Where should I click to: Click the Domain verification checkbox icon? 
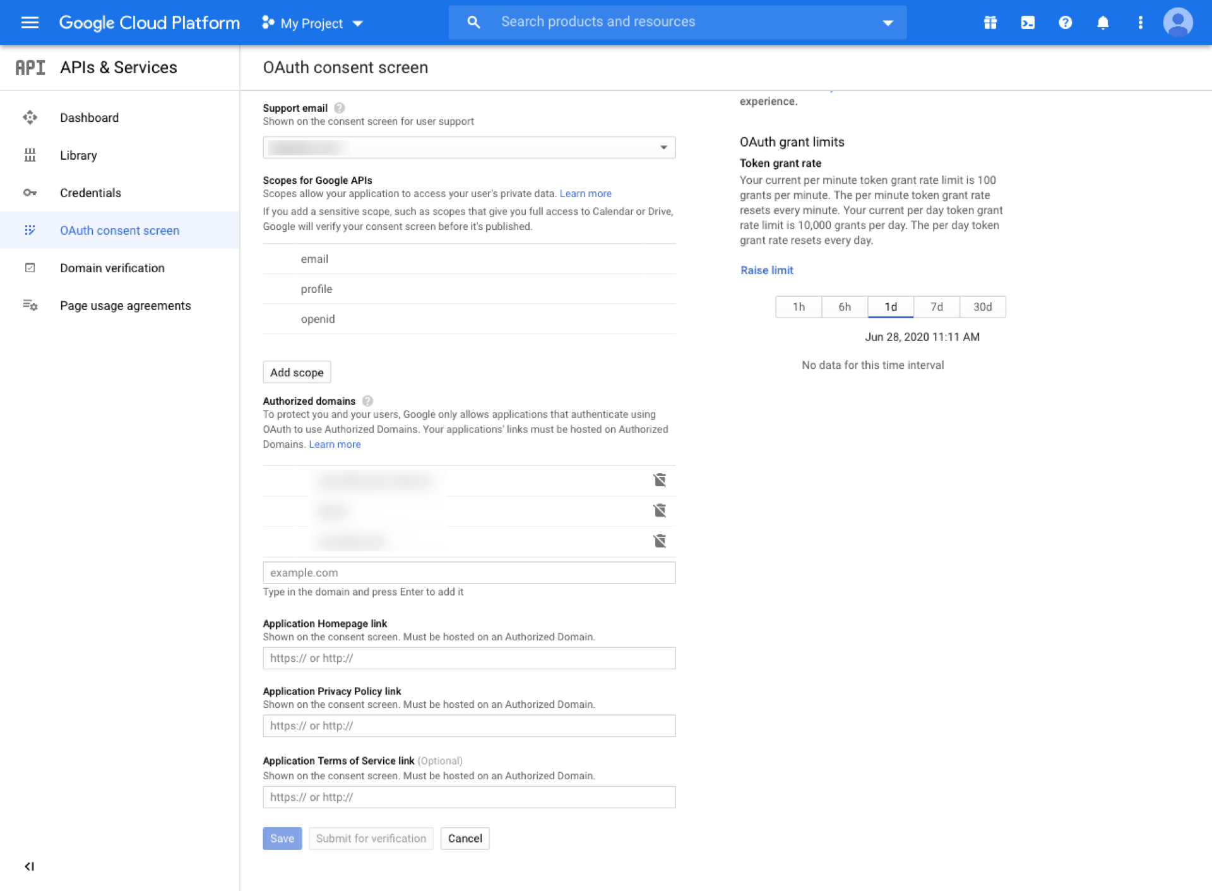tap(30, 268)
